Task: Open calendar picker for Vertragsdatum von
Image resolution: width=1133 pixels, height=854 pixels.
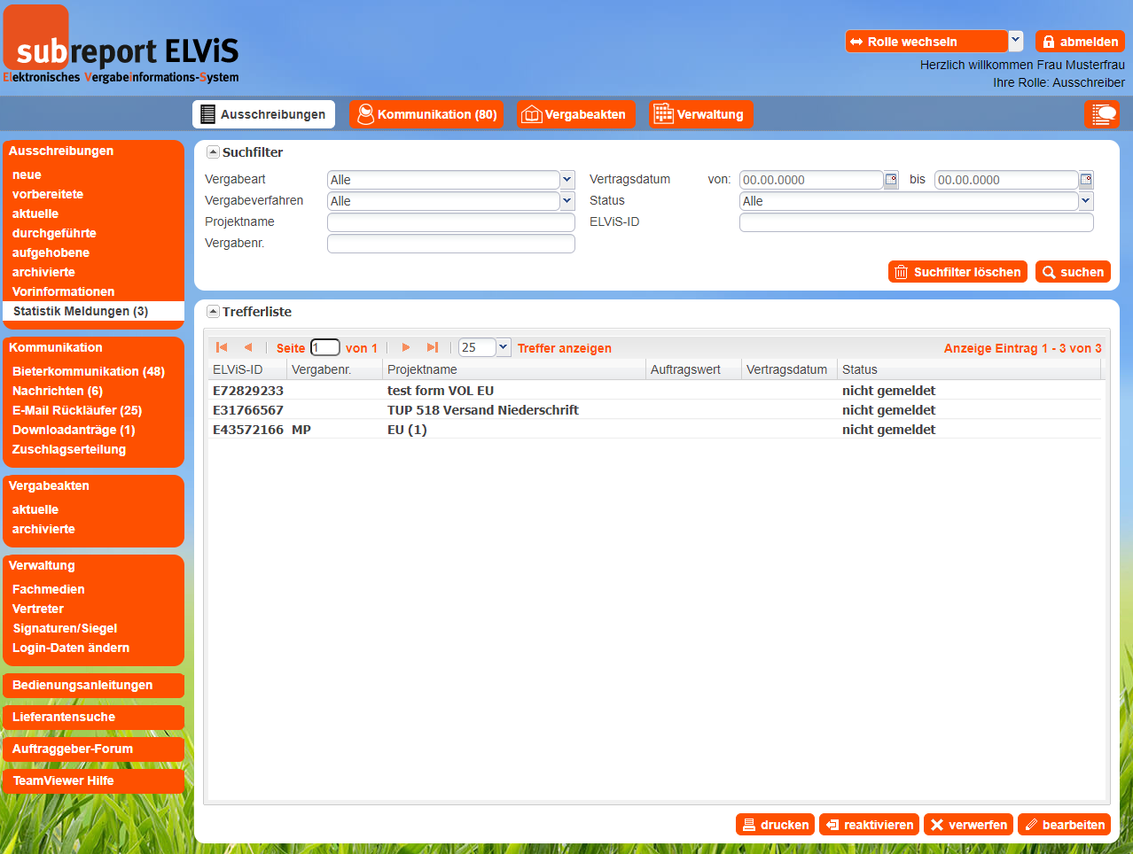Action: pyautogui.click(x=891, y=180)
